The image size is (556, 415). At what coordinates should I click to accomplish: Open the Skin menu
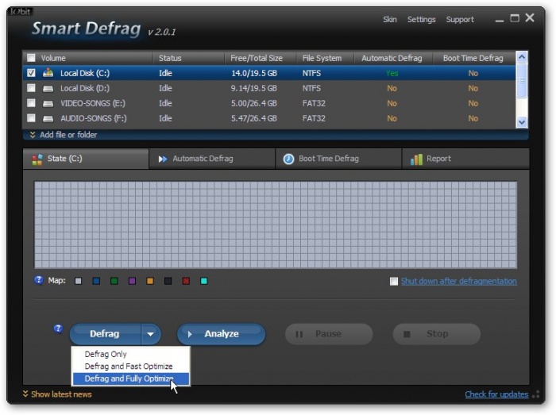[x=390, y=20]
